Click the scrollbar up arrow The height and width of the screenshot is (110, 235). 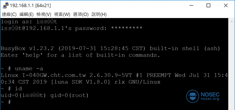232,22
